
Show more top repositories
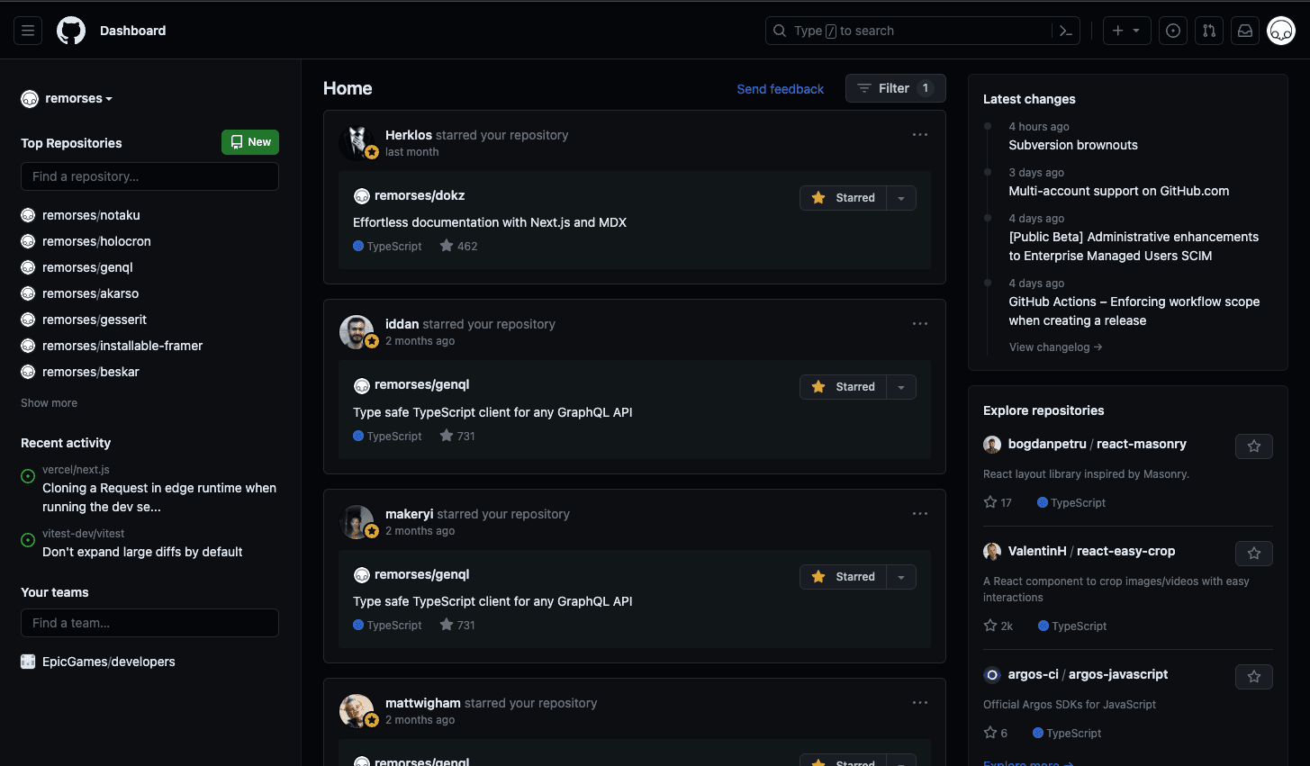click(49, 403)
